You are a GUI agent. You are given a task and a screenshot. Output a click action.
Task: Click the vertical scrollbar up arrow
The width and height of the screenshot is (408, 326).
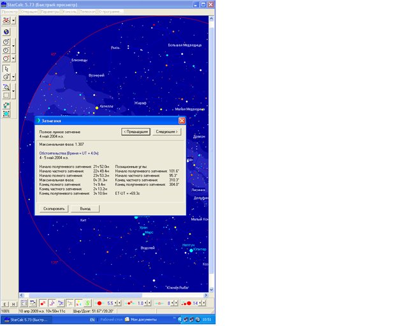(x=211, y=18)
